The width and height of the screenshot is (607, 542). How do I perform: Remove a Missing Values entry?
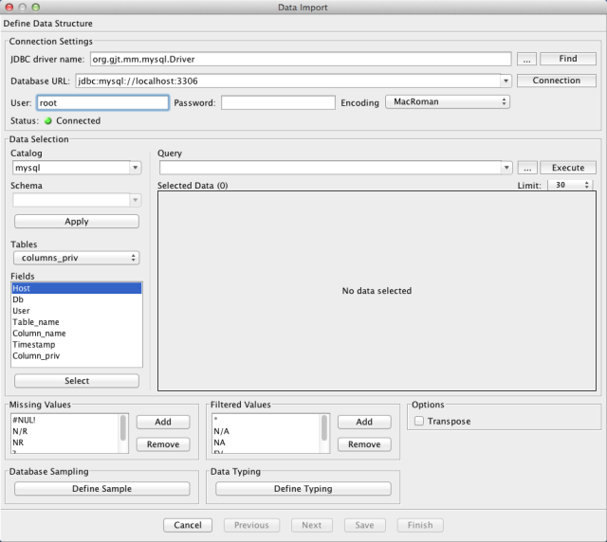pos(163,444)
